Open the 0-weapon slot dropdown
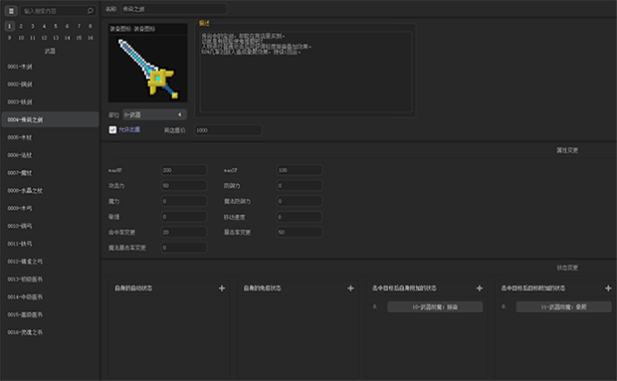This screenshot has height=381, width=617. 154,114
